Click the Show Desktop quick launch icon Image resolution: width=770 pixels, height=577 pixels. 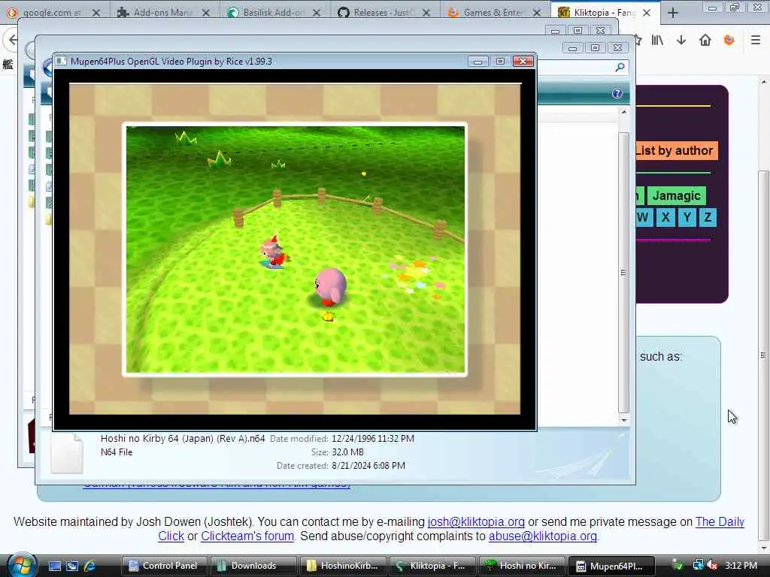pyautogui.click(x=55, y=566)
